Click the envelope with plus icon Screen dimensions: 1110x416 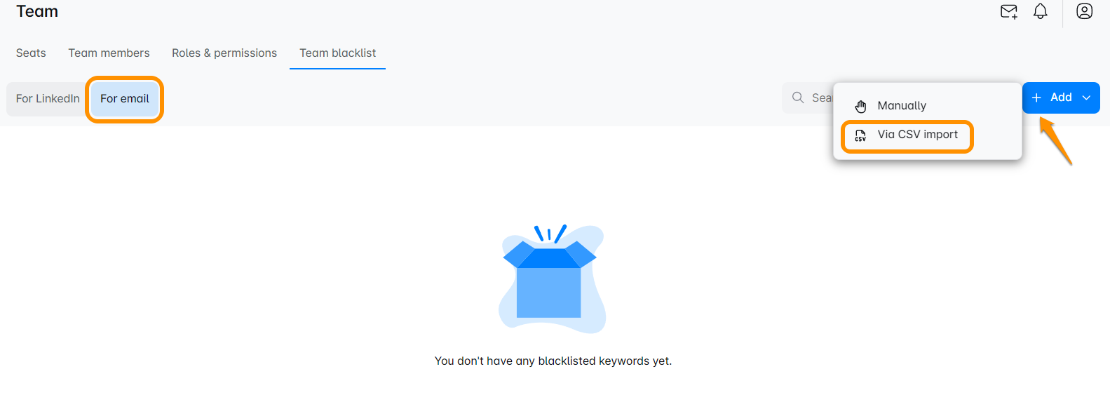coord(1008,11)
